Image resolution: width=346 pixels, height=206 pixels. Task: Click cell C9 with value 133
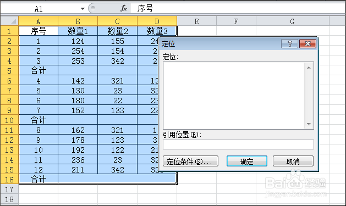coord(117,110)
